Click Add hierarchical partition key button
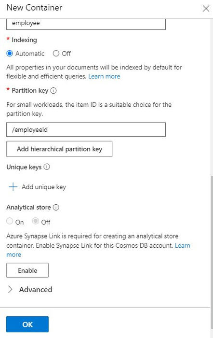The image size is (213, 338). click(59, 149)
